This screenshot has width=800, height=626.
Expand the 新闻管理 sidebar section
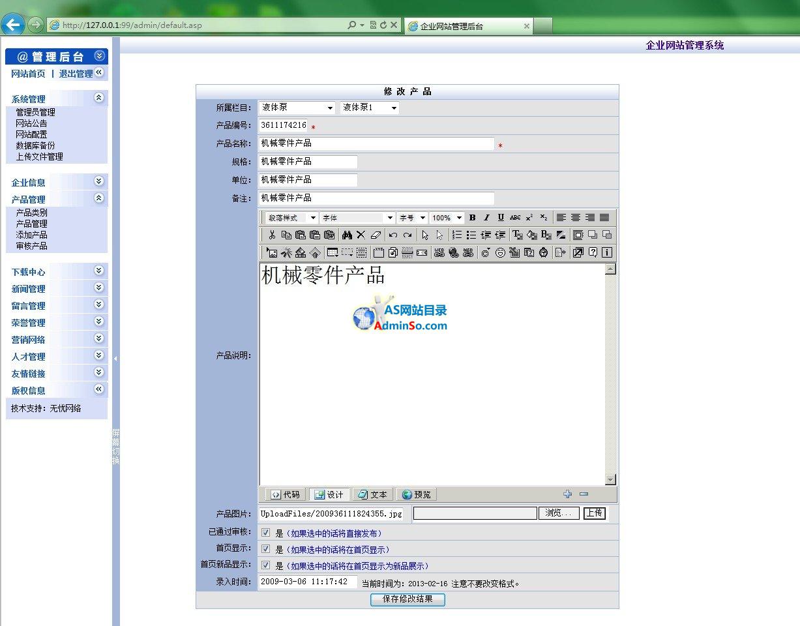[x=99, y=288]
